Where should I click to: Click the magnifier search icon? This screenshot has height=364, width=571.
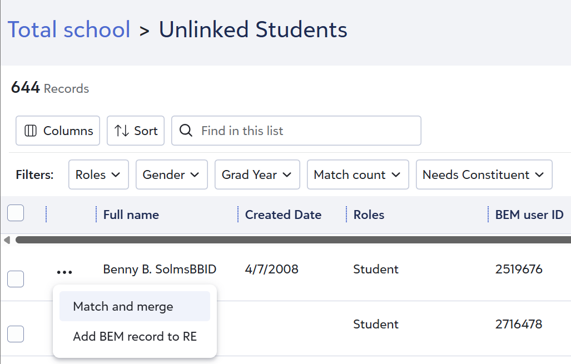pos(186,130)
